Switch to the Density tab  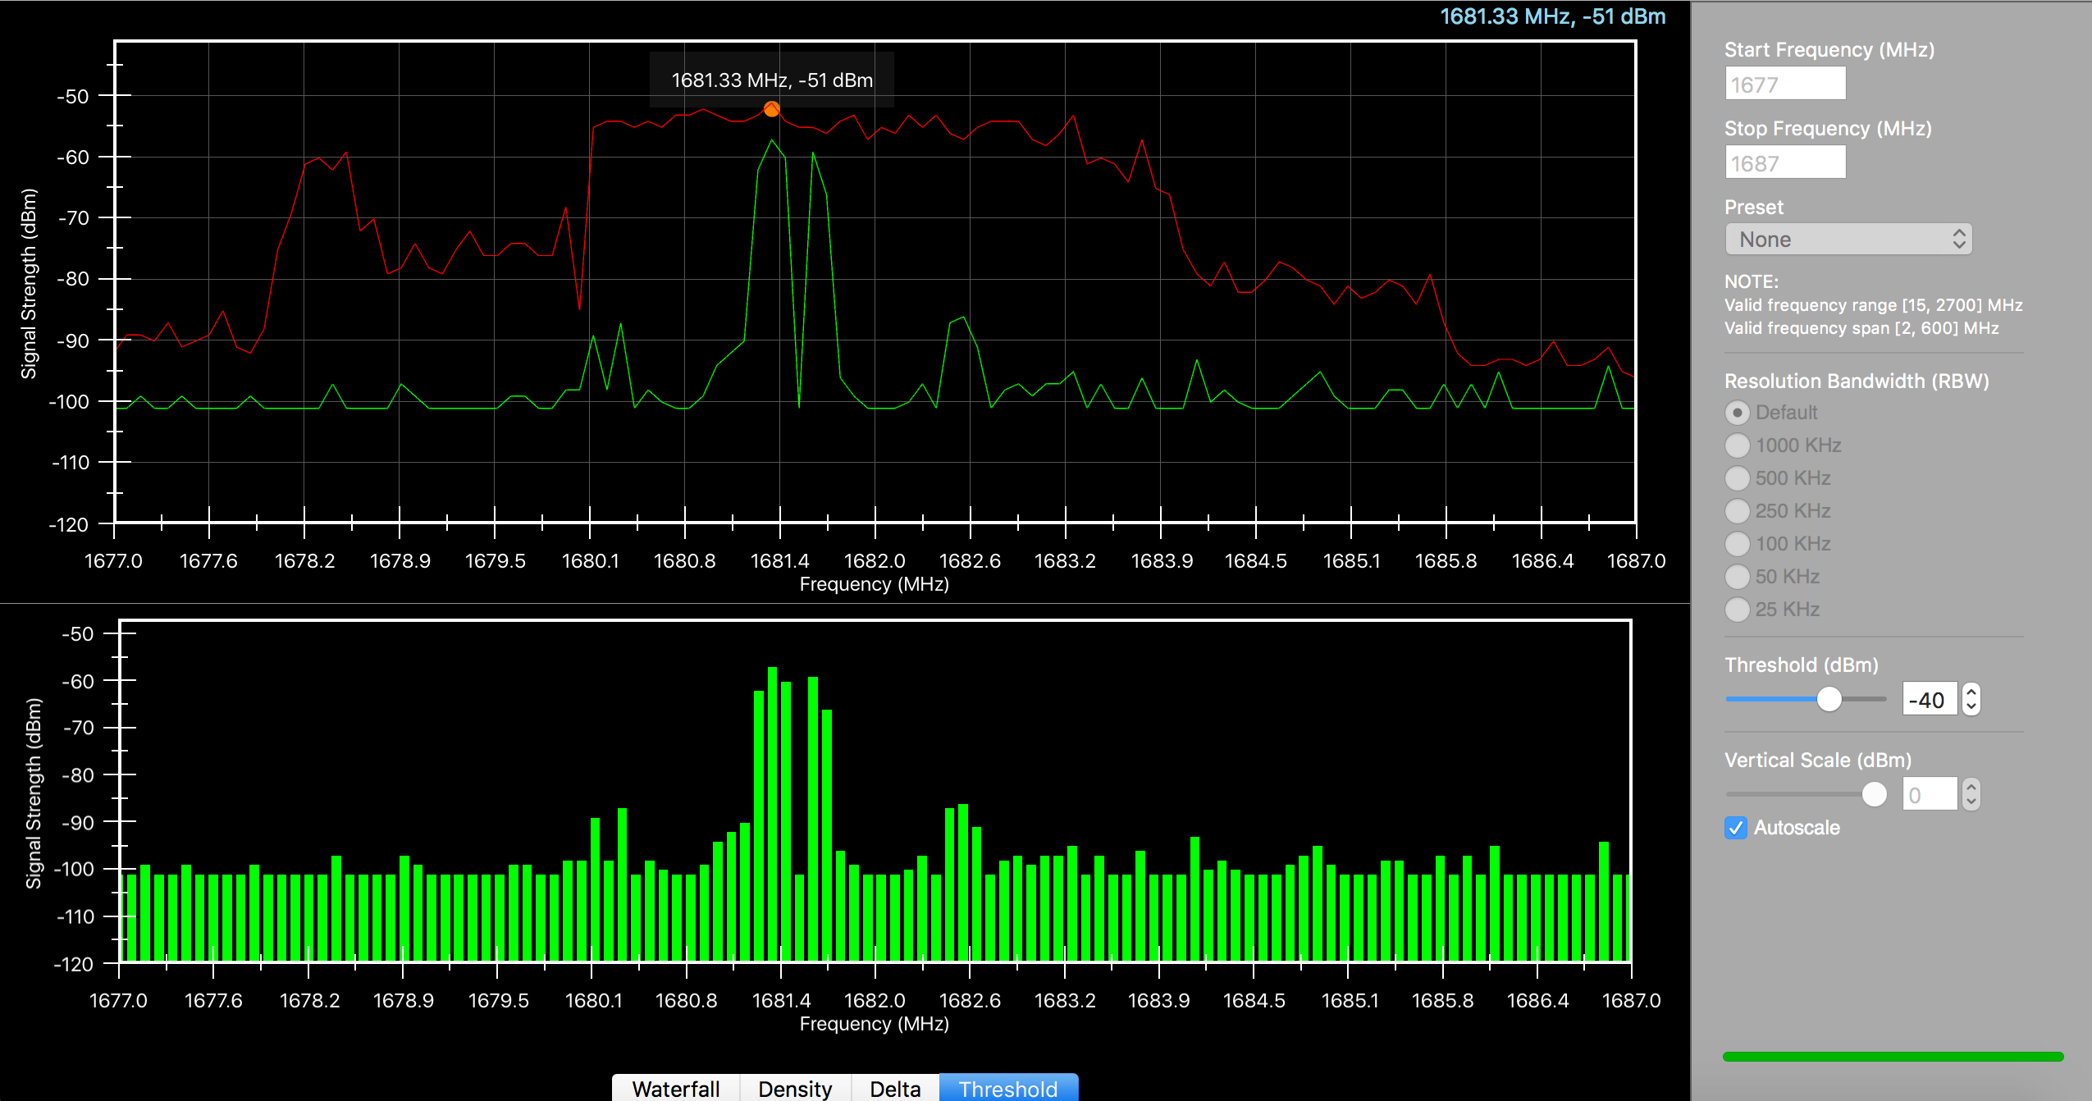tap(795, 1088)
